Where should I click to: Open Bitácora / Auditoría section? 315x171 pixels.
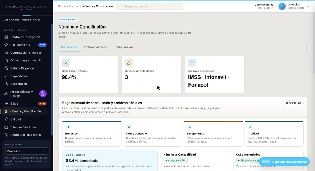25,127
